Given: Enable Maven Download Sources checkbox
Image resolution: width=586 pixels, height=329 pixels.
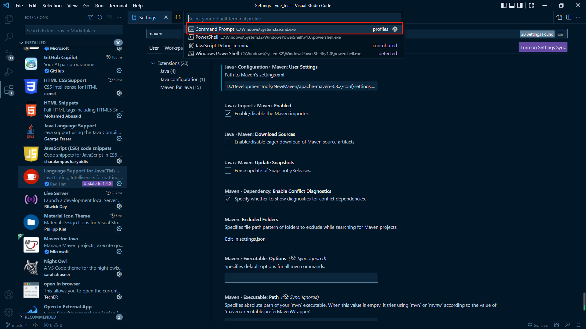Looking at the screenshot, I should point(228,142).
